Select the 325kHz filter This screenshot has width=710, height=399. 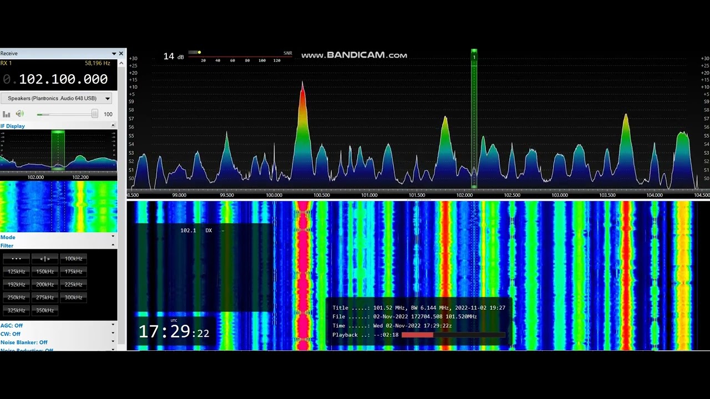[x=17, y=310]
